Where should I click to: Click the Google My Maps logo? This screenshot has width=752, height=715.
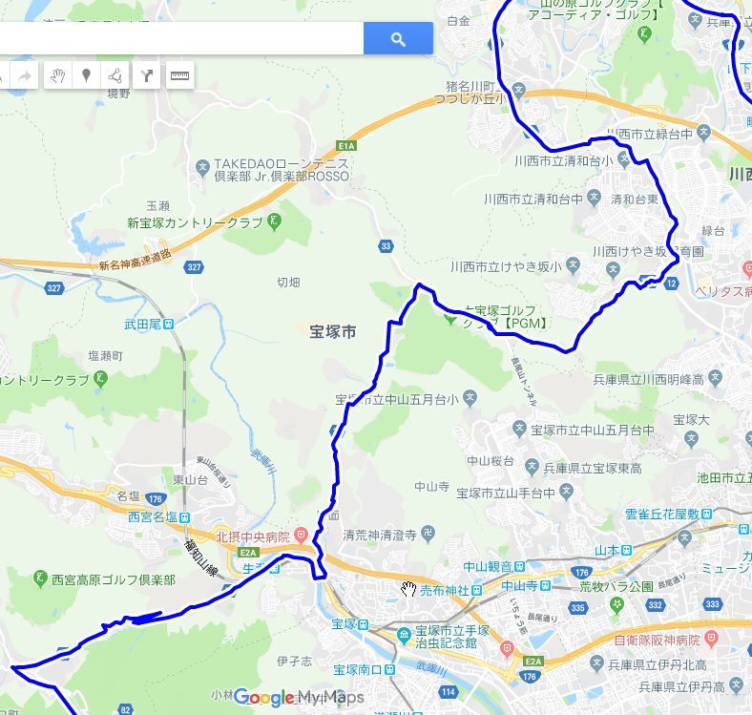click(300, 697)
